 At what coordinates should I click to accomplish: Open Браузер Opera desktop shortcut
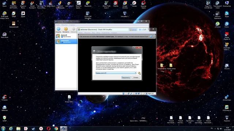point(143,4)
